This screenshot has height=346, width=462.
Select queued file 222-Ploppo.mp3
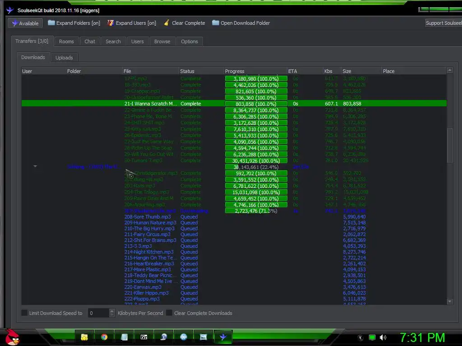pos(142,299)
